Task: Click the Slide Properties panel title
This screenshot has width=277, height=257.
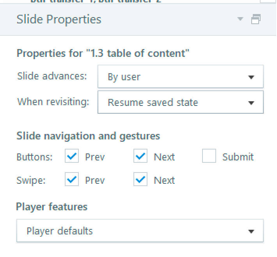Action: click(59, 19)
